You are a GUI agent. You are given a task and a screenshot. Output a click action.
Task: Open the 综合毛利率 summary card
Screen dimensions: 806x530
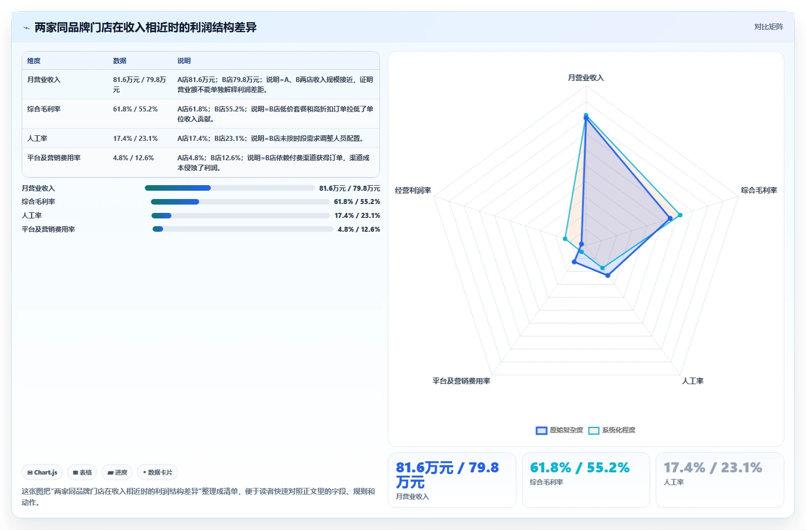(586, 480)
